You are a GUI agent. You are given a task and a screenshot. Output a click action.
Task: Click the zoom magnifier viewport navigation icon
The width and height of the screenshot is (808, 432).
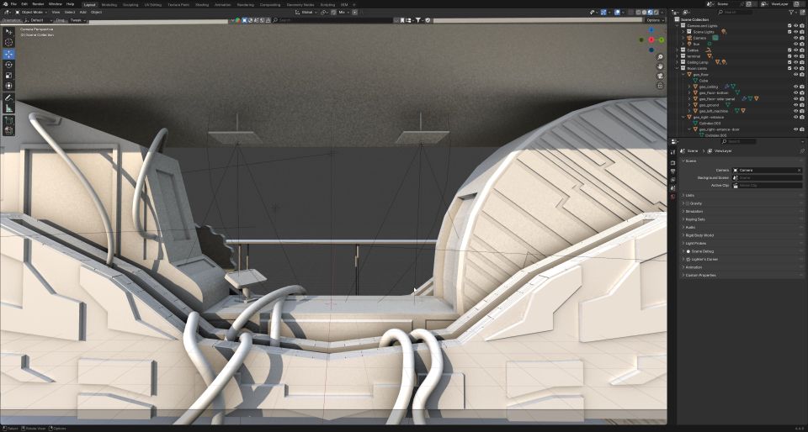coord(660,57)
